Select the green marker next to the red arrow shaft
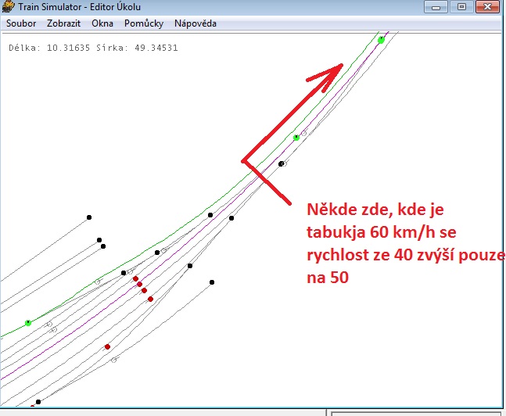This screenshot has height=416, width=506. 296,138
